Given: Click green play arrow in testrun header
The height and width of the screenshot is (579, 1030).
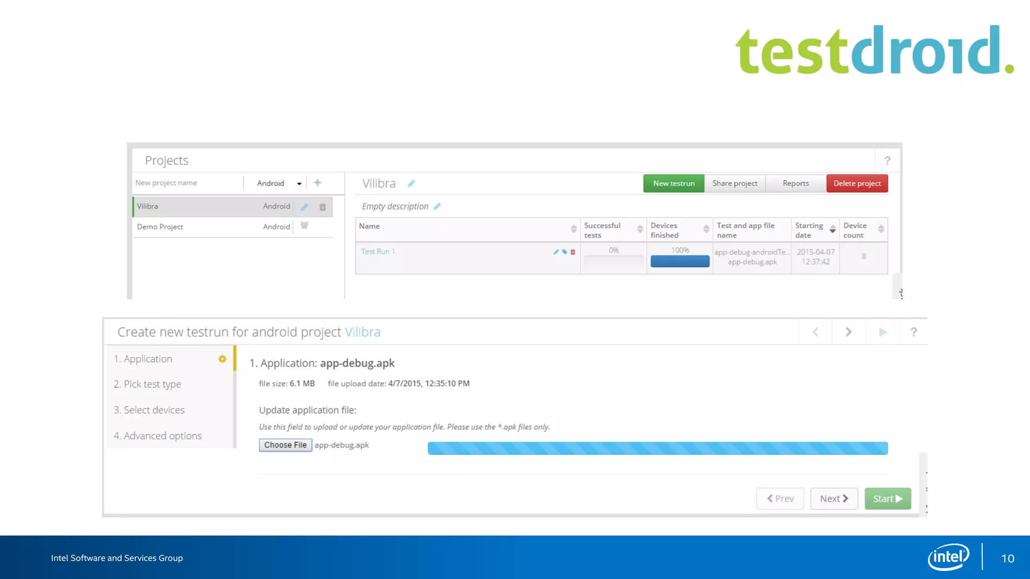Looking at the screenshot, I should (883, 332).
